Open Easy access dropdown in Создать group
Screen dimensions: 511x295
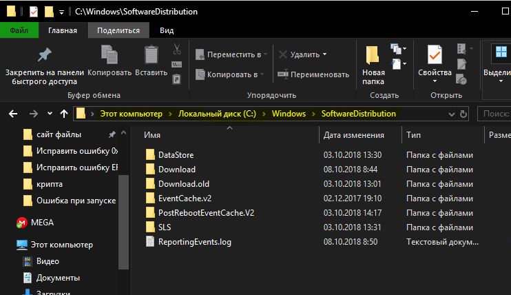pyautogui.click(x=398, y=63)
